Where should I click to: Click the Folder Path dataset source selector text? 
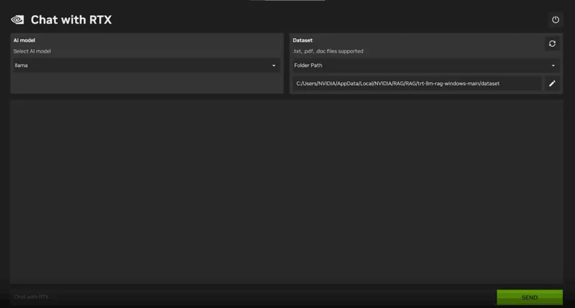[x=308, y=66]
